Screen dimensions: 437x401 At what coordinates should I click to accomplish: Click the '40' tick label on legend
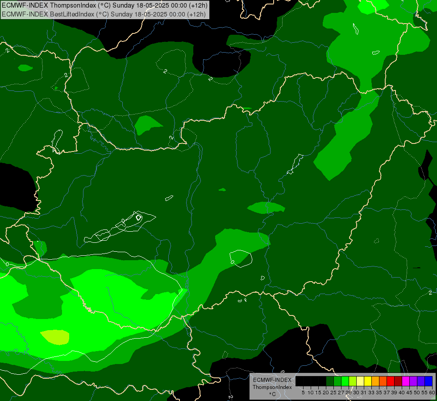tap(402, 393)
